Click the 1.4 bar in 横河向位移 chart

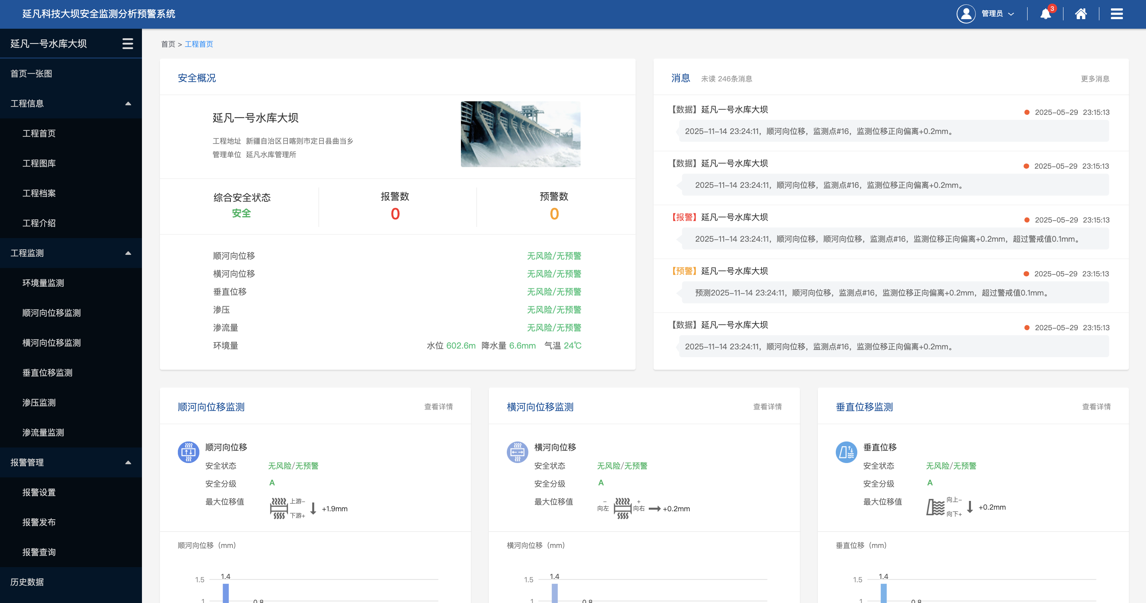[554, 593]
